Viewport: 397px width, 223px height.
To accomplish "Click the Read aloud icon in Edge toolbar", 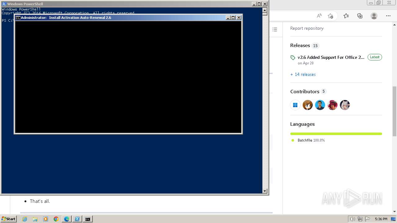I will tap(319, 16).
